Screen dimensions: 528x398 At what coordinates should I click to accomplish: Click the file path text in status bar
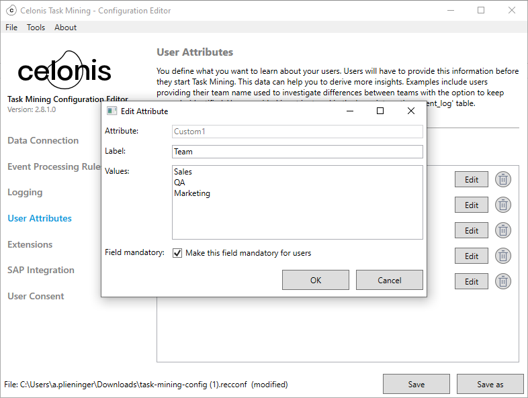146,384
